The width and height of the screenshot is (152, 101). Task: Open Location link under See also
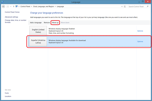[8, 96]
